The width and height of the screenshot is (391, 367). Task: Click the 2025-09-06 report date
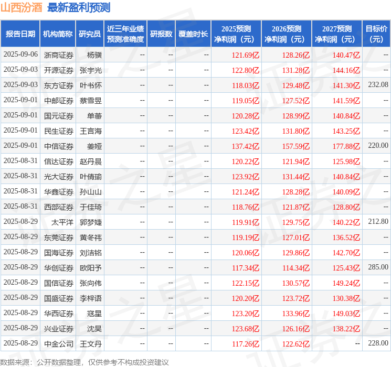(x=20, y=54)
